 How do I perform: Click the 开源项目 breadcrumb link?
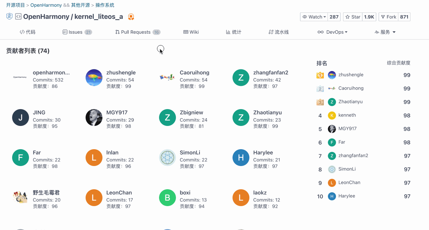tap(16, 5)
